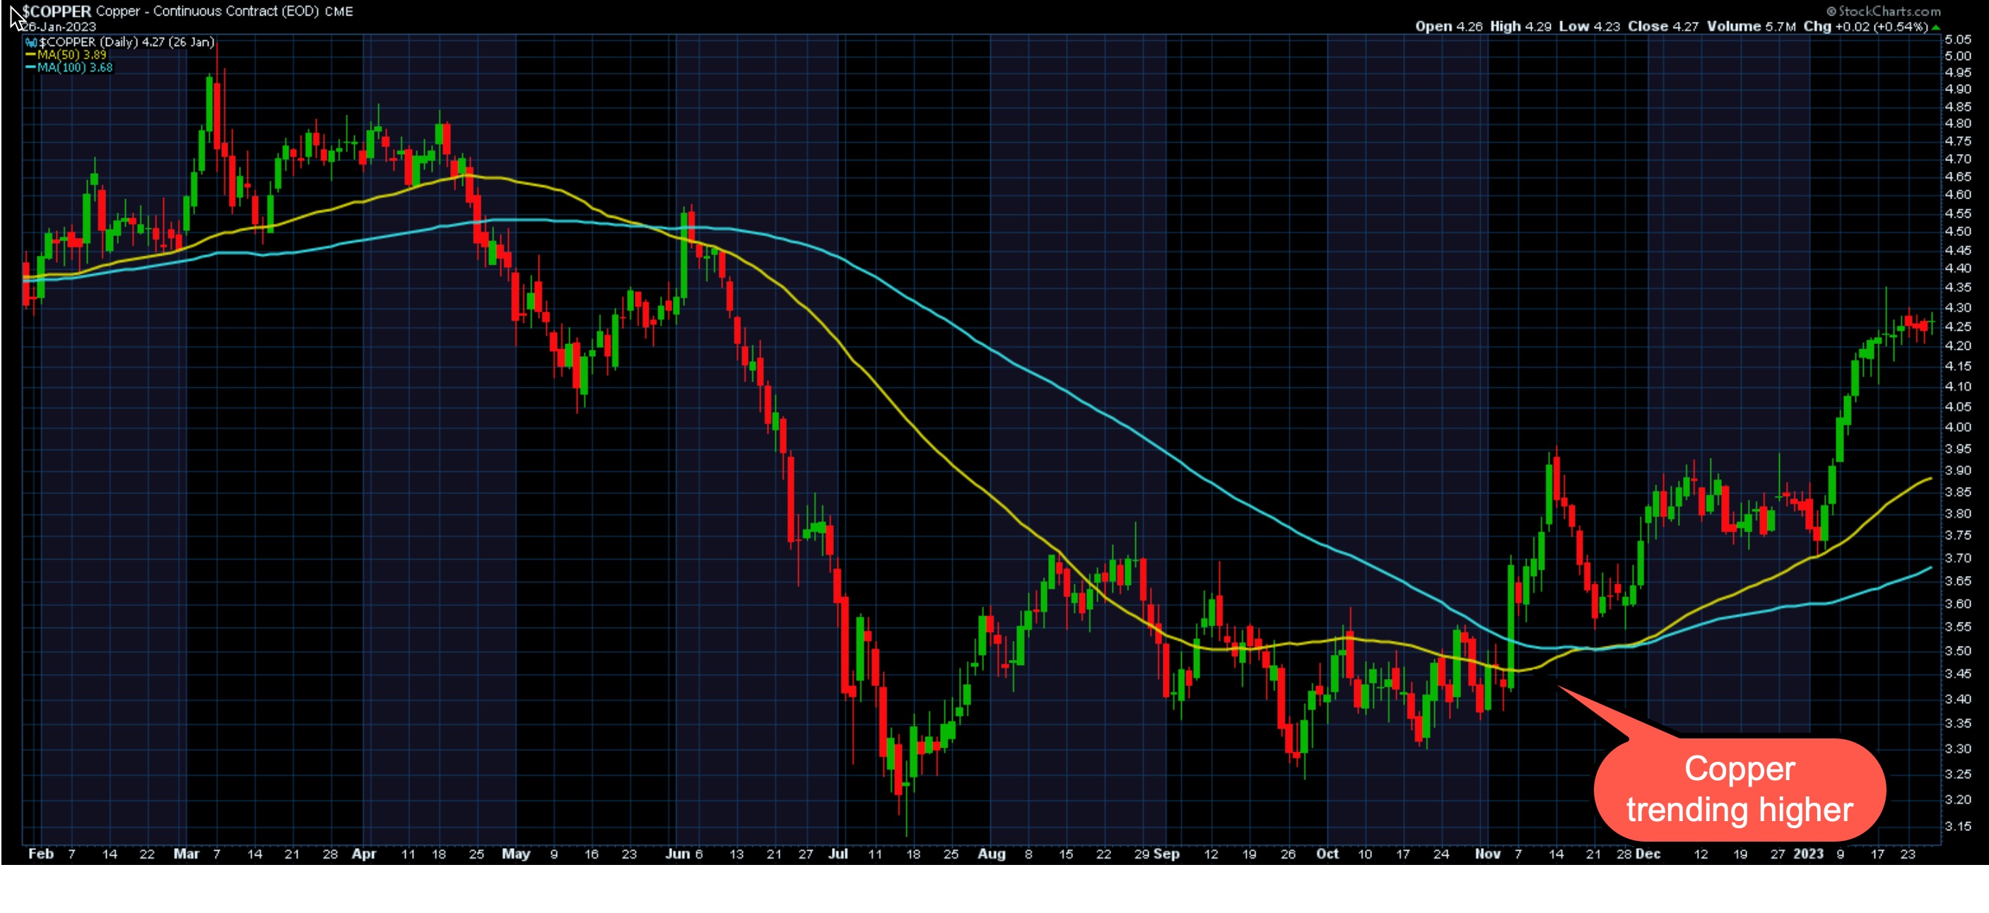Screen dimensions: 1989x913
Task: Click the 4.00 price axis label
Action: [x=1957, y=427]
